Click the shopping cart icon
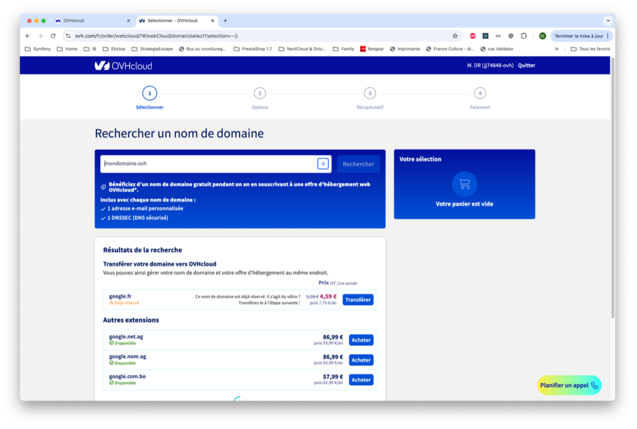 pyautogui.click(x=464, y=184)
